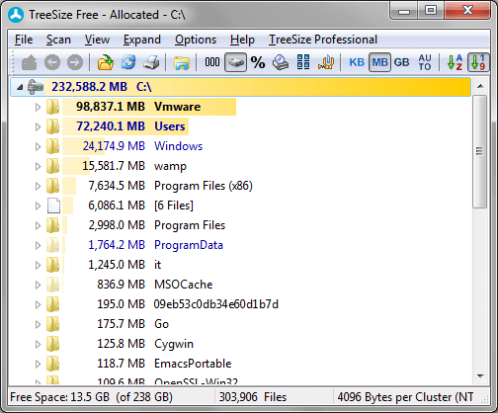Click the Windows folder icon
The width and height of the screenshot is (498, 413).
52,146
